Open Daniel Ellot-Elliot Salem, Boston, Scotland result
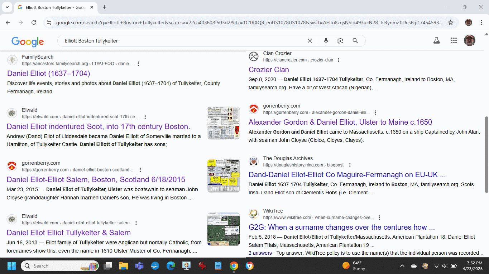The image size is (489, 274). [96, 179]
